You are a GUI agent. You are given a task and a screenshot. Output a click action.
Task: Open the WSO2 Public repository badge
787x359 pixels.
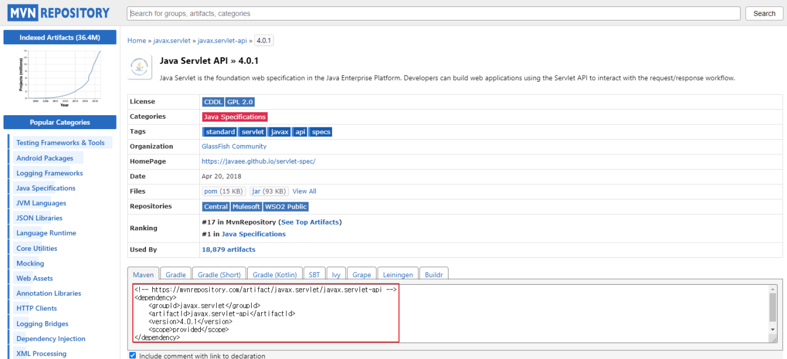point(286,206)
